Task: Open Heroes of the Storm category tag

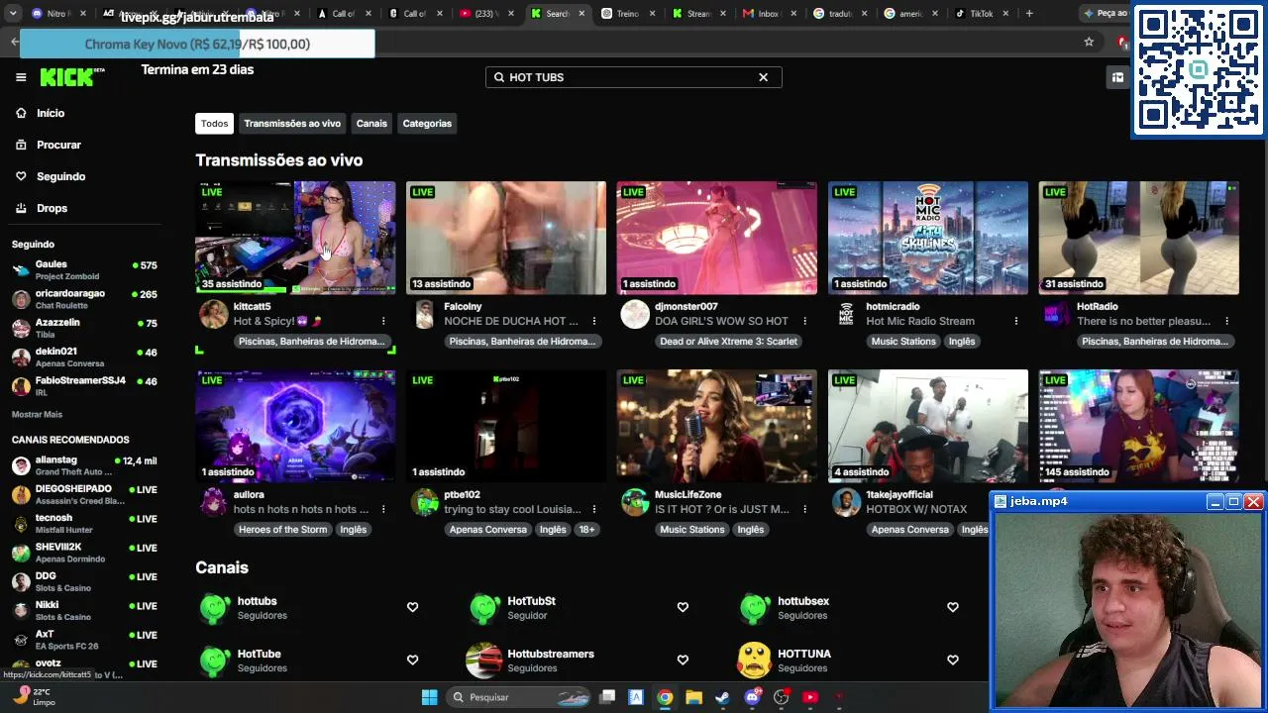Action: pos(282,530)
